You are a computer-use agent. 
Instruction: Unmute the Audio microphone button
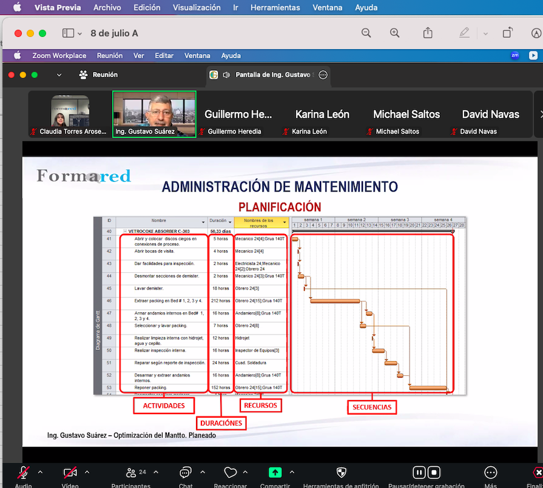(23, 472)
